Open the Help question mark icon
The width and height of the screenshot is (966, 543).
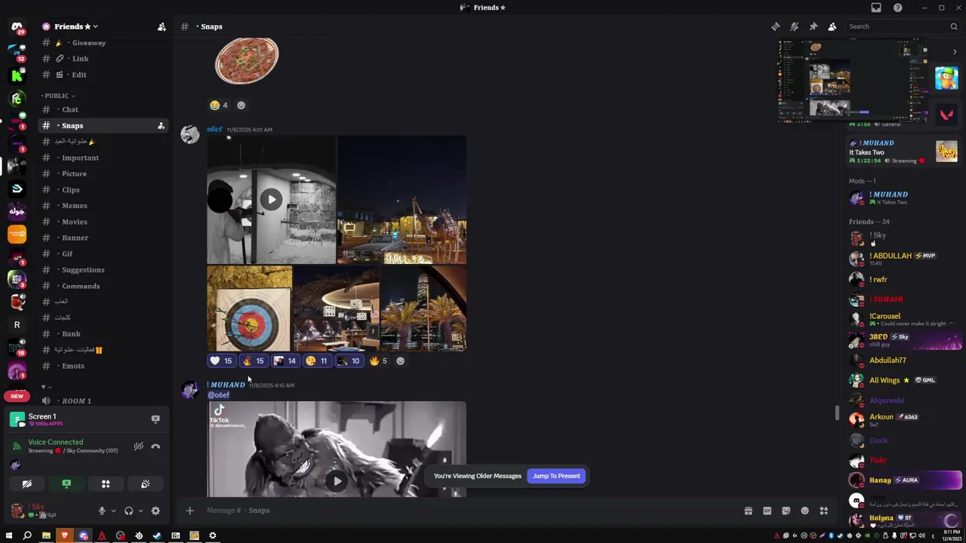coord(898,8)
